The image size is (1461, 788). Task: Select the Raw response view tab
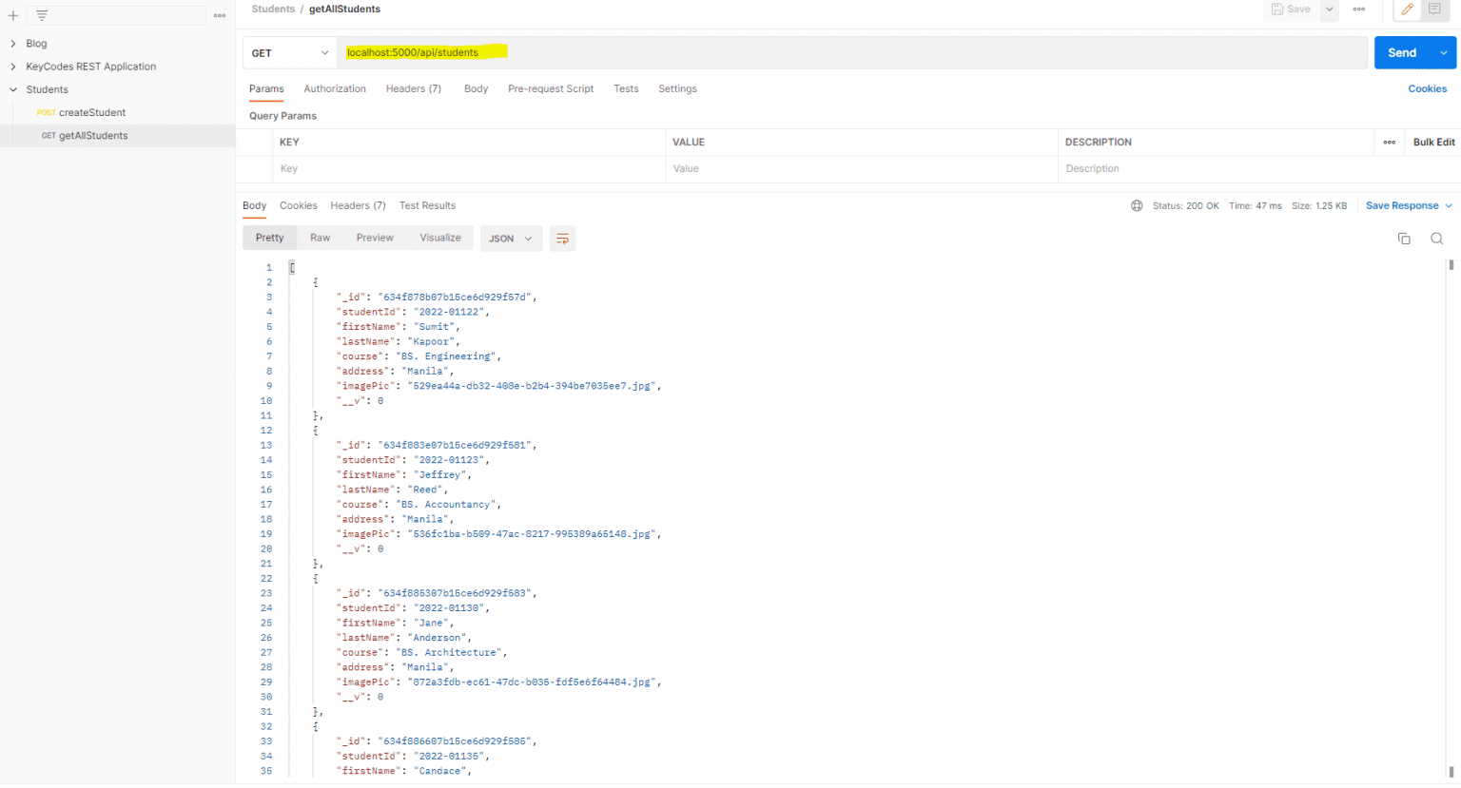coord(320,238)
